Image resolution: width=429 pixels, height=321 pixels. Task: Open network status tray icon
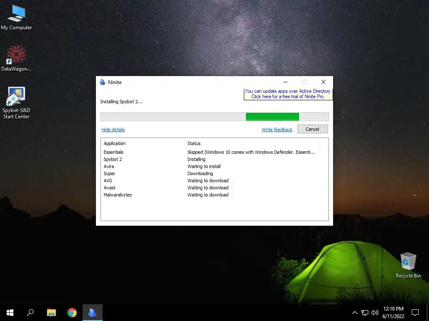(365, 313)
